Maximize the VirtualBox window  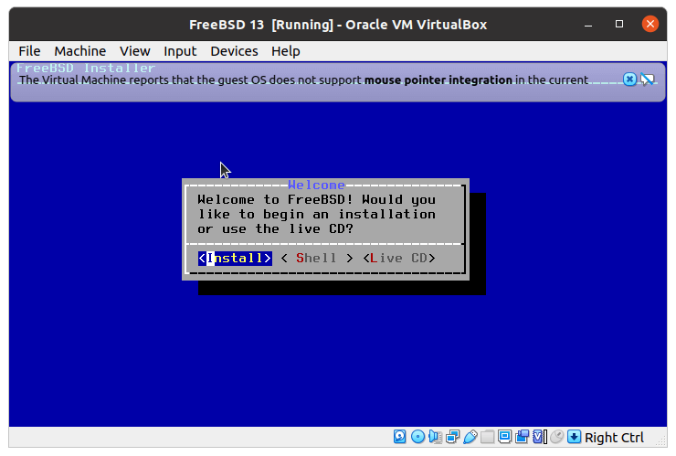coord(619,24)
